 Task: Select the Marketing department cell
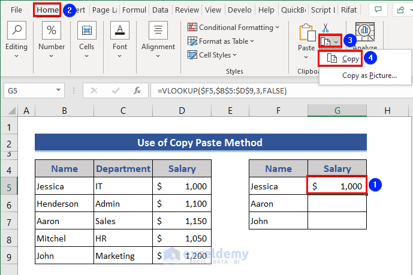point(123,255)
